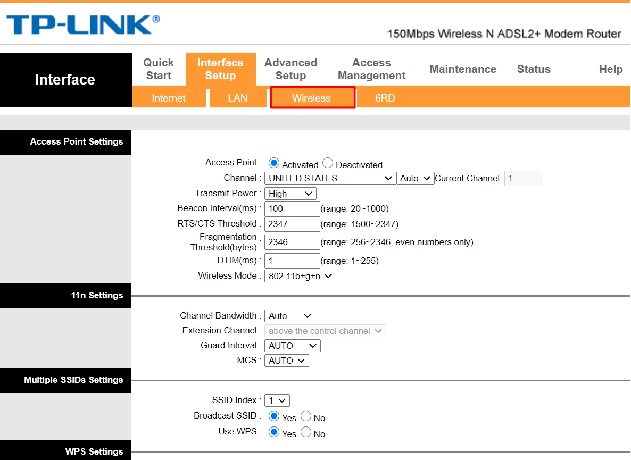
Task: Select No for Use WPS
Action: coord(306,432)
